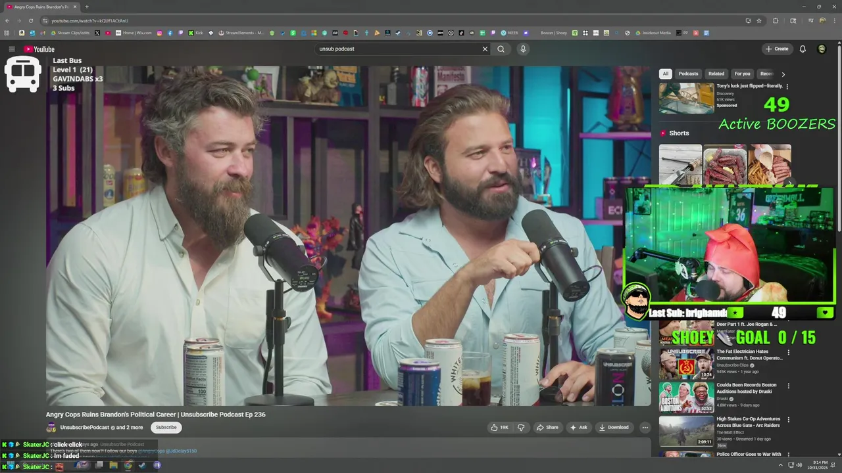The image size is (842, 473).
Task: Click the video title Angry Cops Ruins Brandon's
Action: point(156,415)
